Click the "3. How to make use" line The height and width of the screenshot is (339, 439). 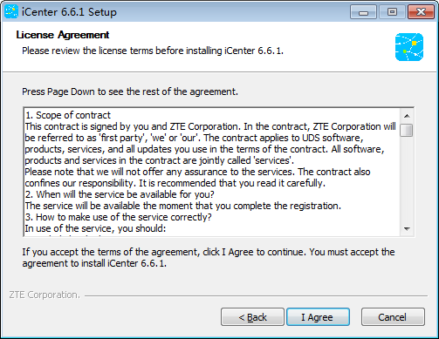[118, 217]
